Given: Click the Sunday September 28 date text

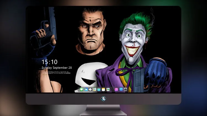Looking at the screenshot, I should pyautogui.click(x=57, y=68).
